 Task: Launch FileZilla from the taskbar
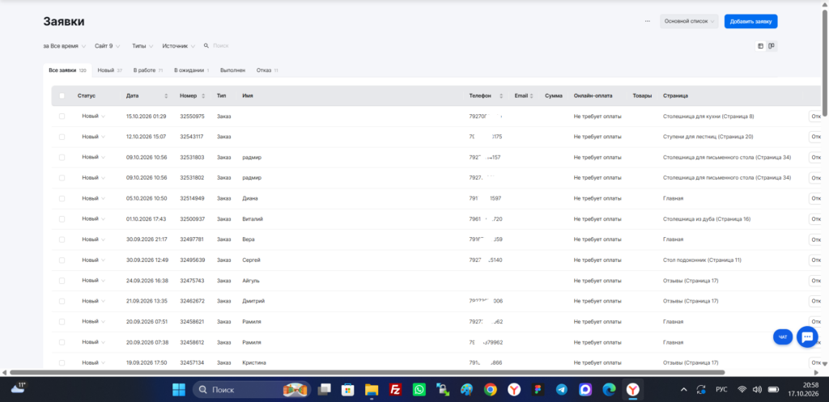395,390
